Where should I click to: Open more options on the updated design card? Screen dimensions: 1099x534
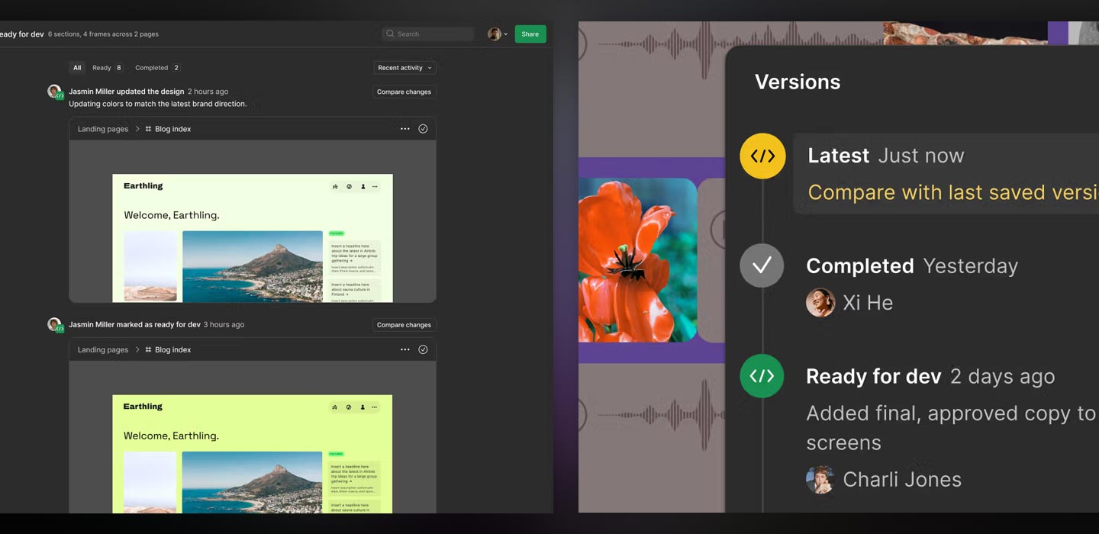click(x=405, y=129)
